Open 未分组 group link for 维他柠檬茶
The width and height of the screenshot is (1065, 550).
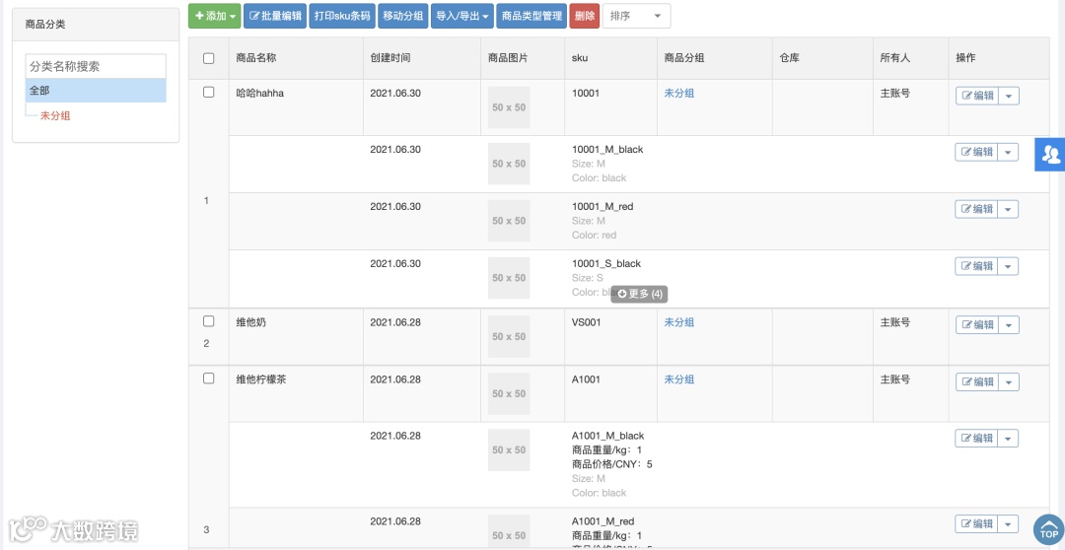[678, 379]
